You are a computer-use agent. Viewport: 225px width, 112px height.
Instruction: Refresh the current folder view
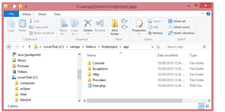(159, 47)
